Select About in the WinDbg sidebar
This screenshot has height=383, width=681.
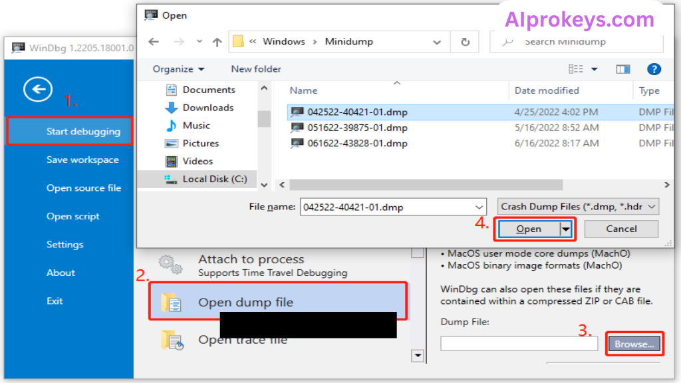61,273
